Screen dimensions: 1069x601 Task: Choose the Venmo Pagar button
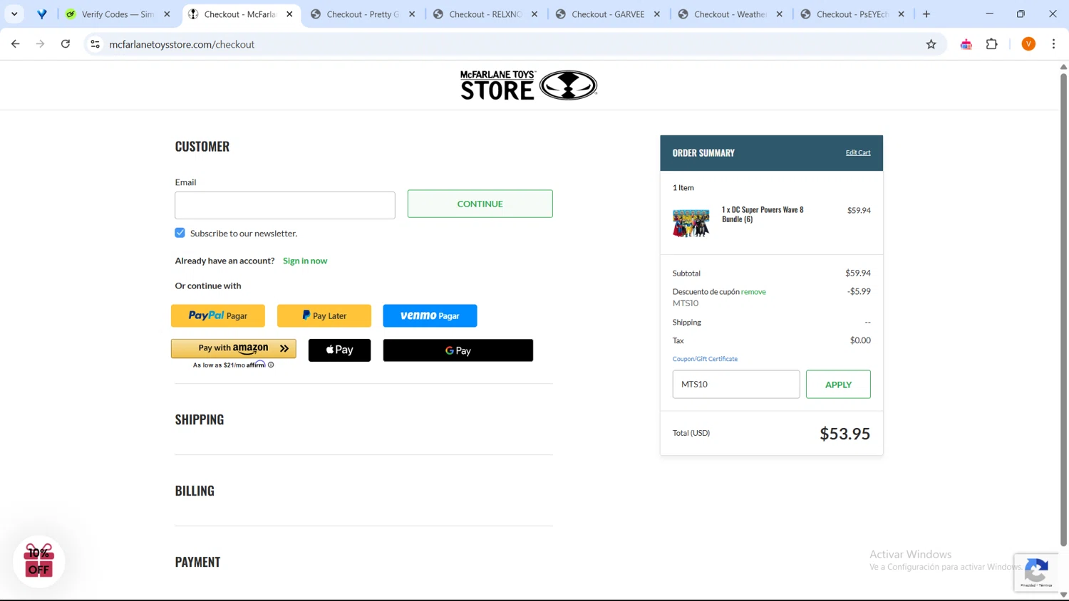[430, 315]
